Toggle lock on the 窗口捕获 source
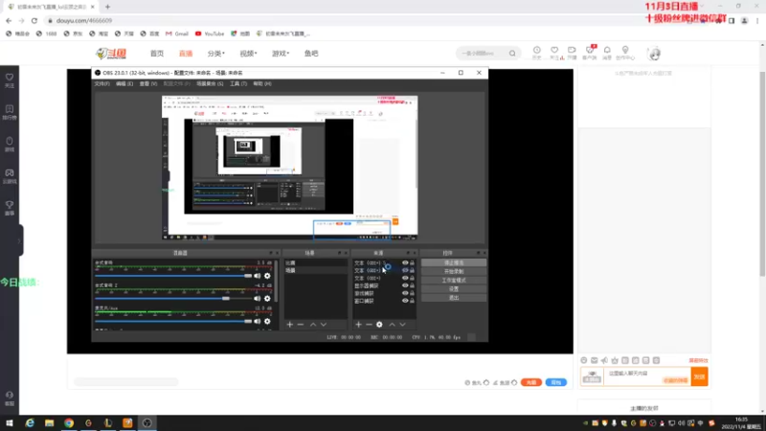Screen dimensions: 766x431 click(x=412, y=301)
